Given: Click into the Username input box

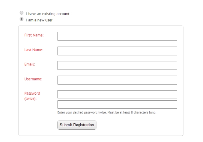Looking at the screenshot, I should (x=117, y=80).
